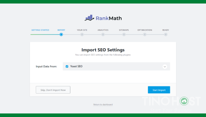Open the Analytics step label
206x117 pixels.
(x=103, y=30)
